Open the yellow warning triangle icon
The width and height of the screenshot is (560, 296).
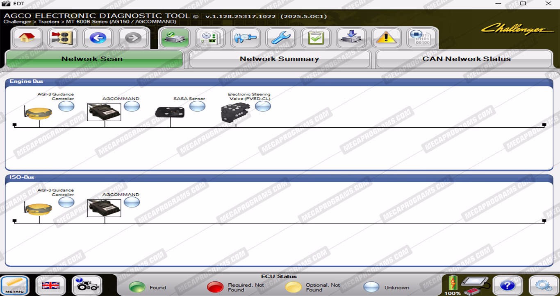[386, 38]
